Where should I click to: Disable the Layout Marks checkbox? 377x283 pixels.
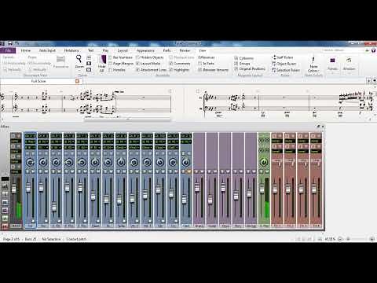pos(137,64)
